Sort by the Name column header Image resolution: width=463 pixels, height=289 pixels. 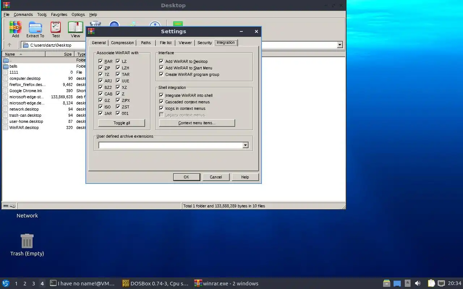(24, 54)
